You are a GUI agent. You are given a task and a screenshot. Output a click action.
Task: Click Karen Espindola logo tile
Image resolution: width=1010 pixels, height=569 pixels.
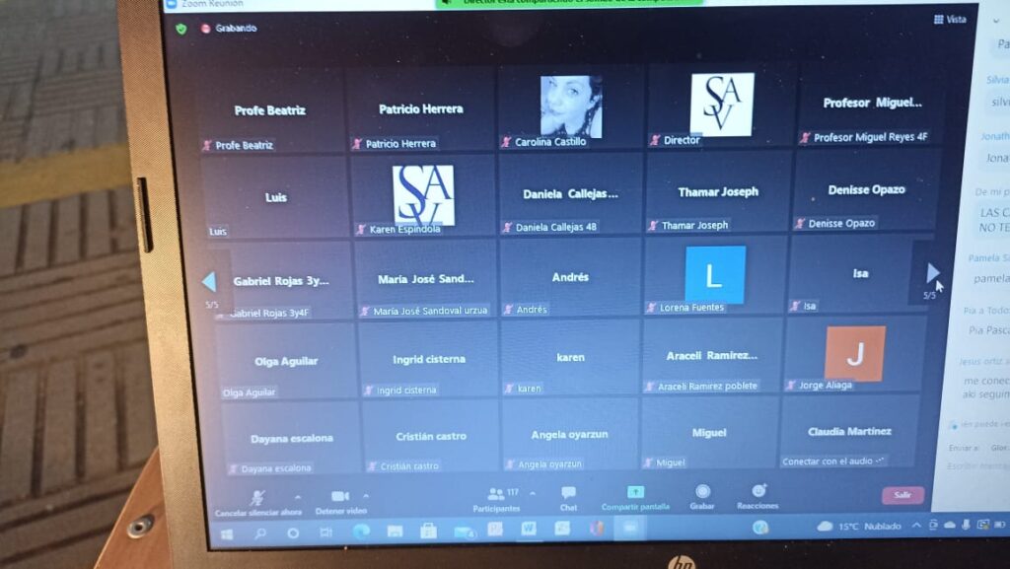pyautogui.click(x=423, y=195)
